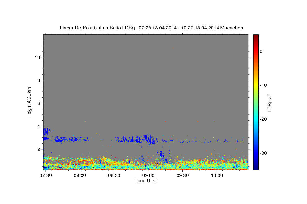Screen dimensions: 307x204
Task: Click the 08:30 time tick label
Action: coord(114,176)
